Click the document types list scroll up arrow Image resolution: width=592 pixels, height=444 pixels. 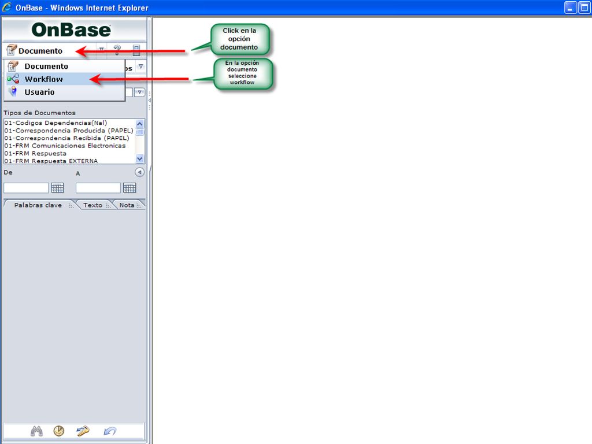(x=140, y=124)
